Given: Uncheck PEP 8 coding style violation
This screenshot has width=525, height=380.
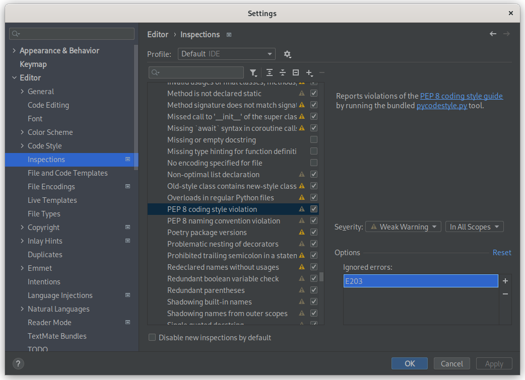Looking at the screenshot, I should tap(314, 209).
